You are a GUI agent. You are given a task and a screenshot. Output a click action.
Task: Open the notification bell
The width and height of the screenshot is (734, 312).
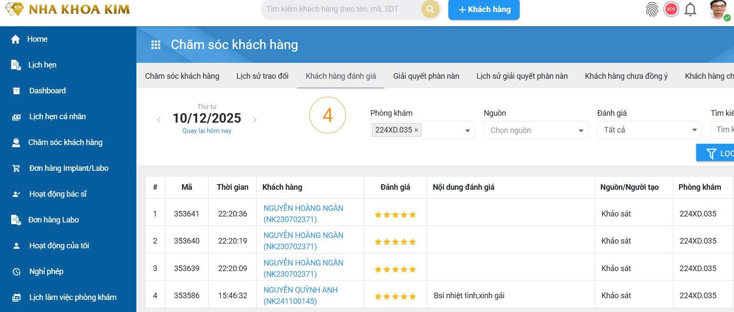(x=690, y=9)
